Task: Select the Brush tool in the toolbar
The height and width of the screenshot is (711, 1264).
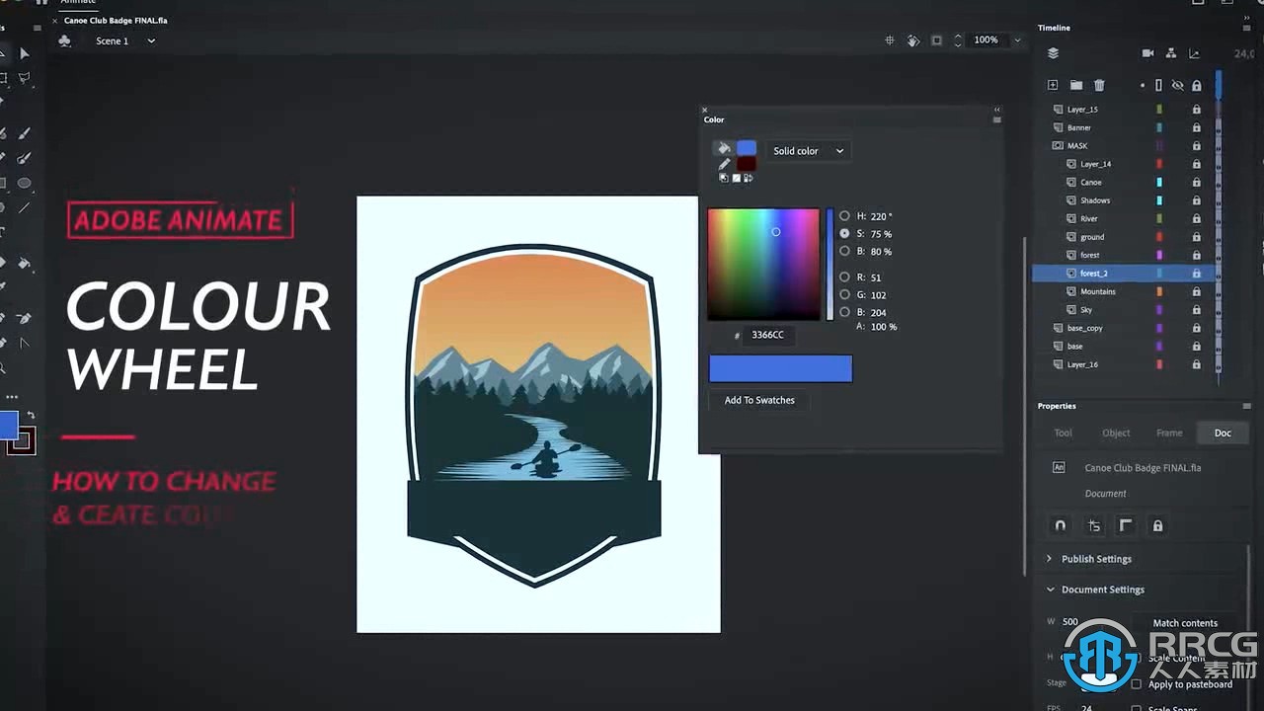Action: [x=25, y=133]
